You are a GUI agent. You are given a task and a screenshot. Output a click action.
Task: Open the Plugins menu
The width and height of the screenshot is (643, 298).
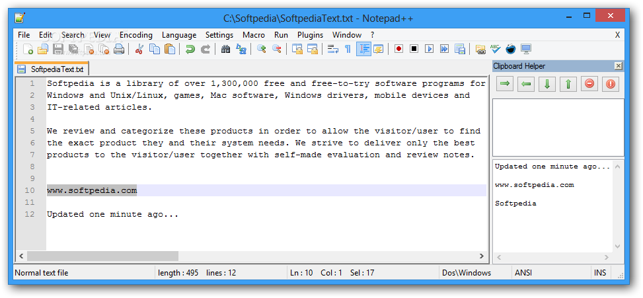click(311, 35)
